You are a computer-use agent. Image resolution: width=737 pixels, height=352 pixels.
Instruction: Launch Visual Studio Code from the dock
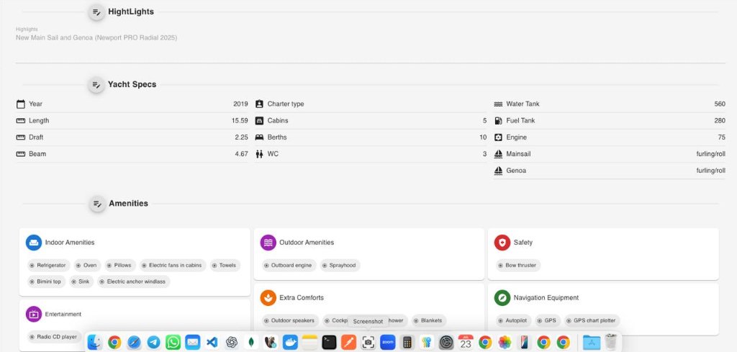[212, 343]
